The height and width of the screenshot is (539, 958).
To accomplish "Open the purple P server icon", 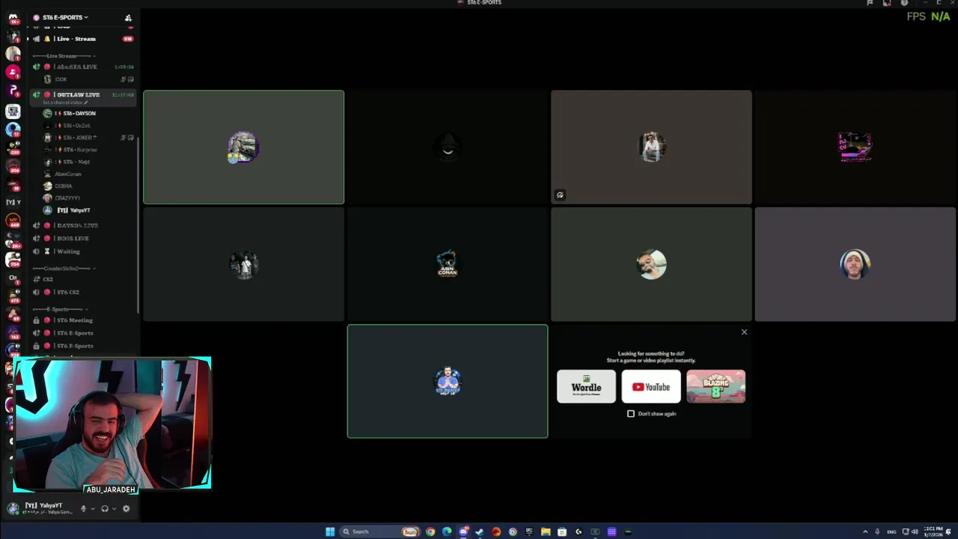I will [13, 91].
